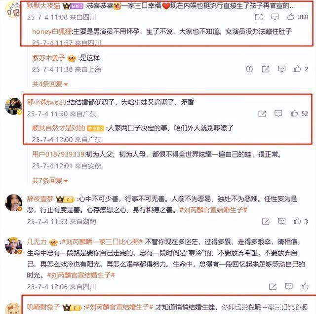Image resolution: width=316 pixels, height=314 pixels.
Task: View 郭小尧two23's avatar
Action: point(13,106)
